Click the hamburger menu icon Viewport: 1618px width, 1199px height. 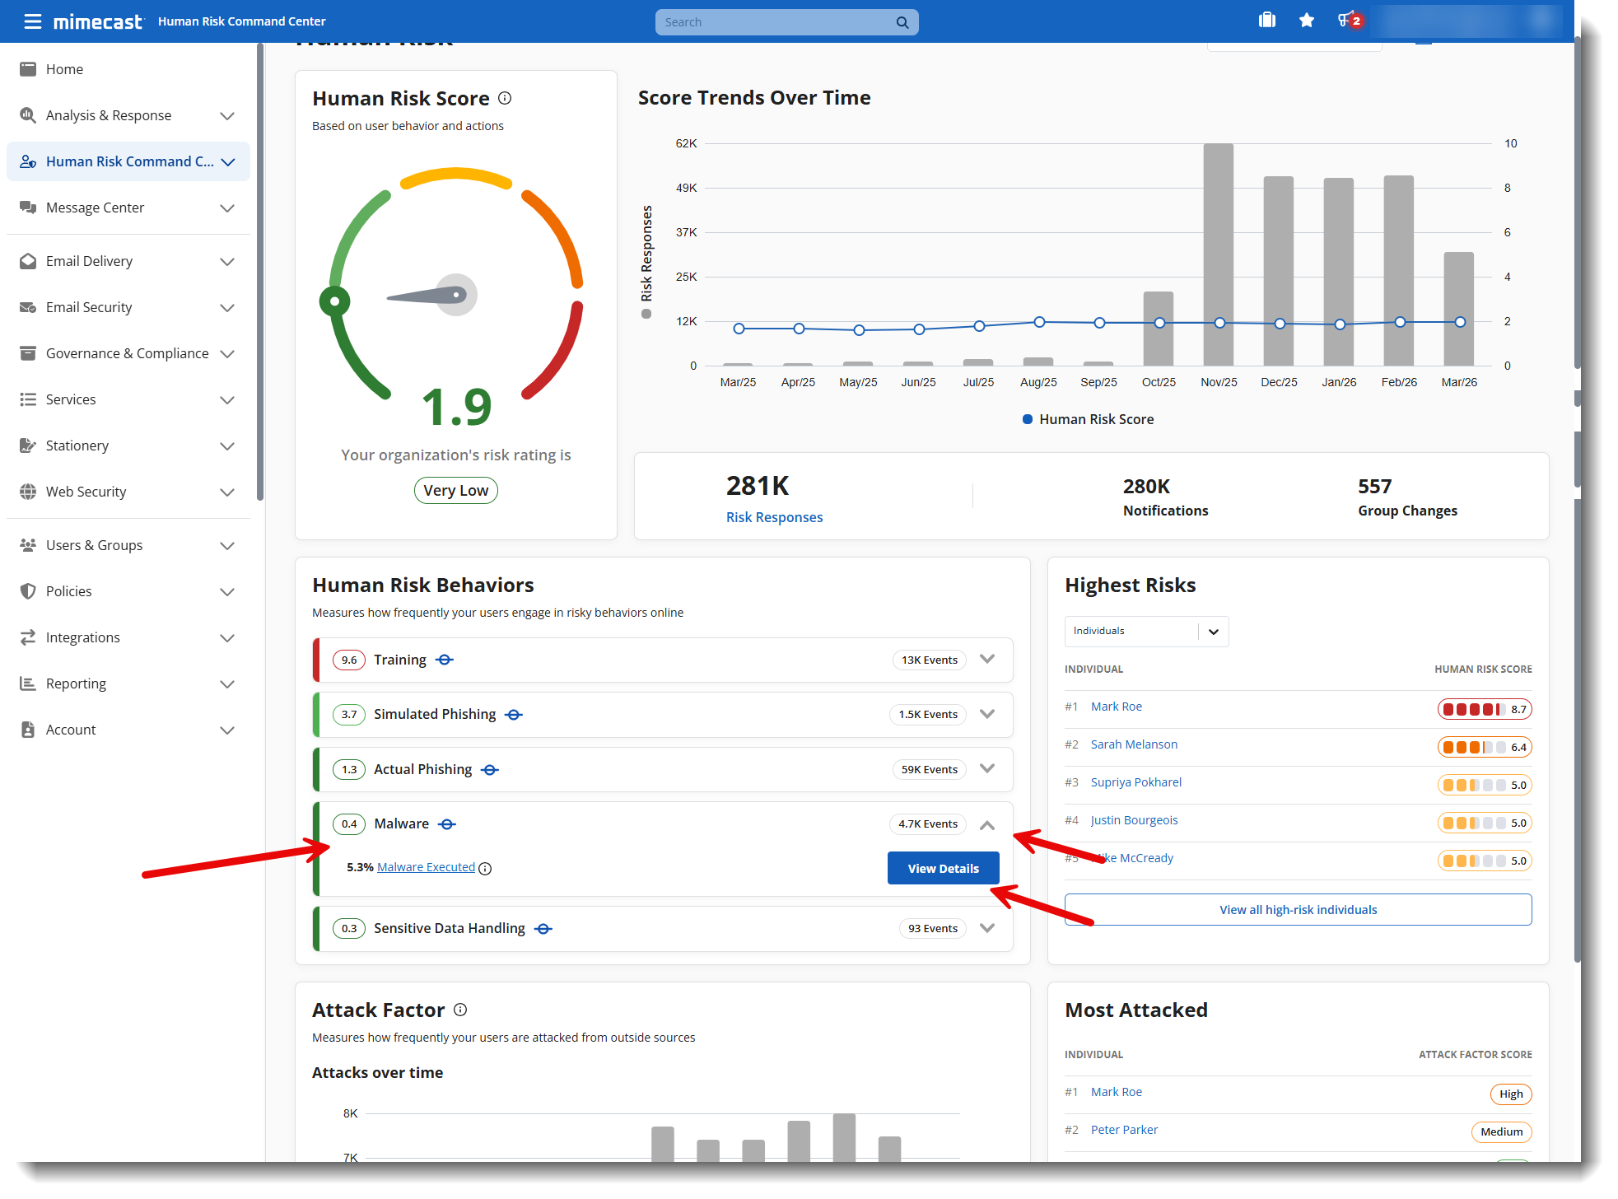(32, 21)
